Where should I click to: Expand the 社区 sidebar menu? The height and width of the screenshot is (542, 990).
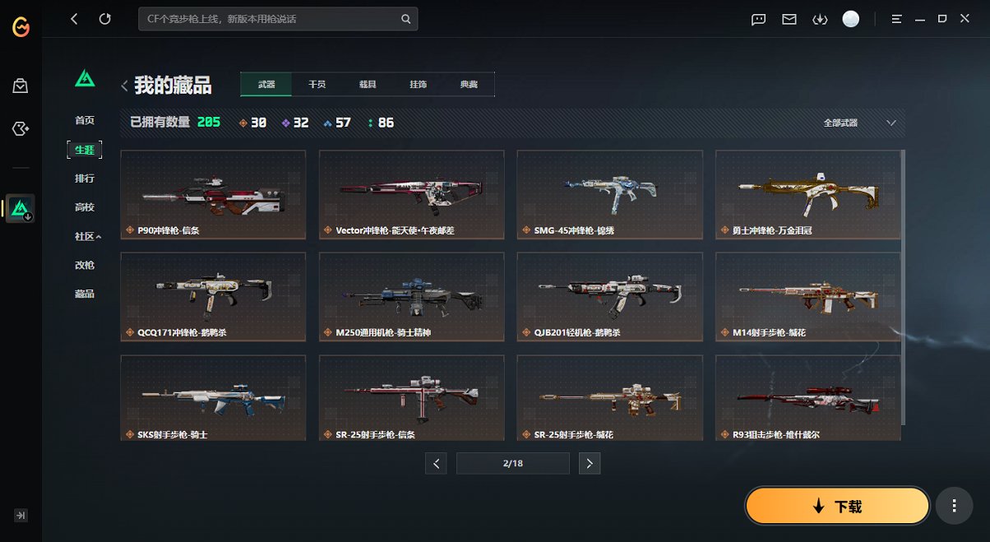click(x=88, y=236)
